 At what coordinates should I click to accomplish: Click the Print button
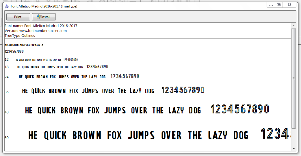tap(18, 17)
